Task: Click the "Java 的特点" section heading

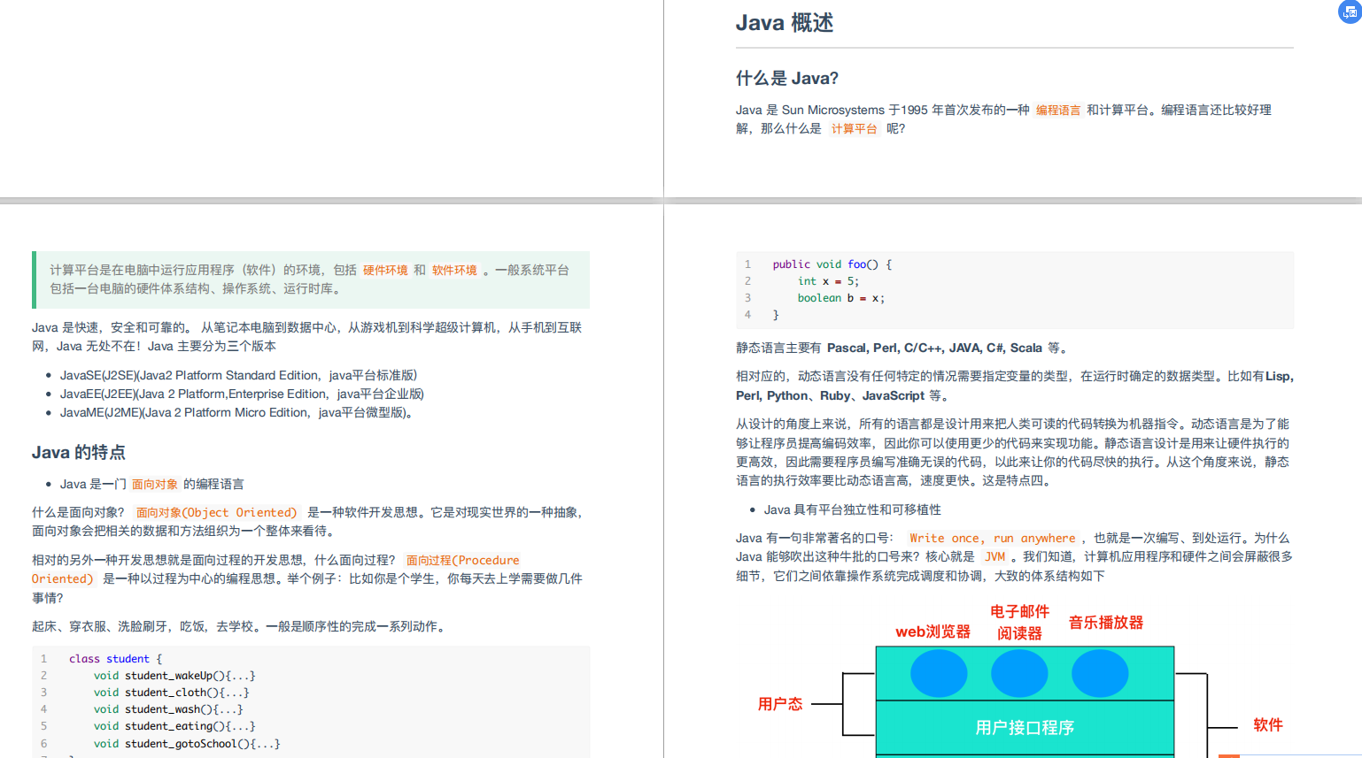Action: pyautogui.click(x=79, y=452)
